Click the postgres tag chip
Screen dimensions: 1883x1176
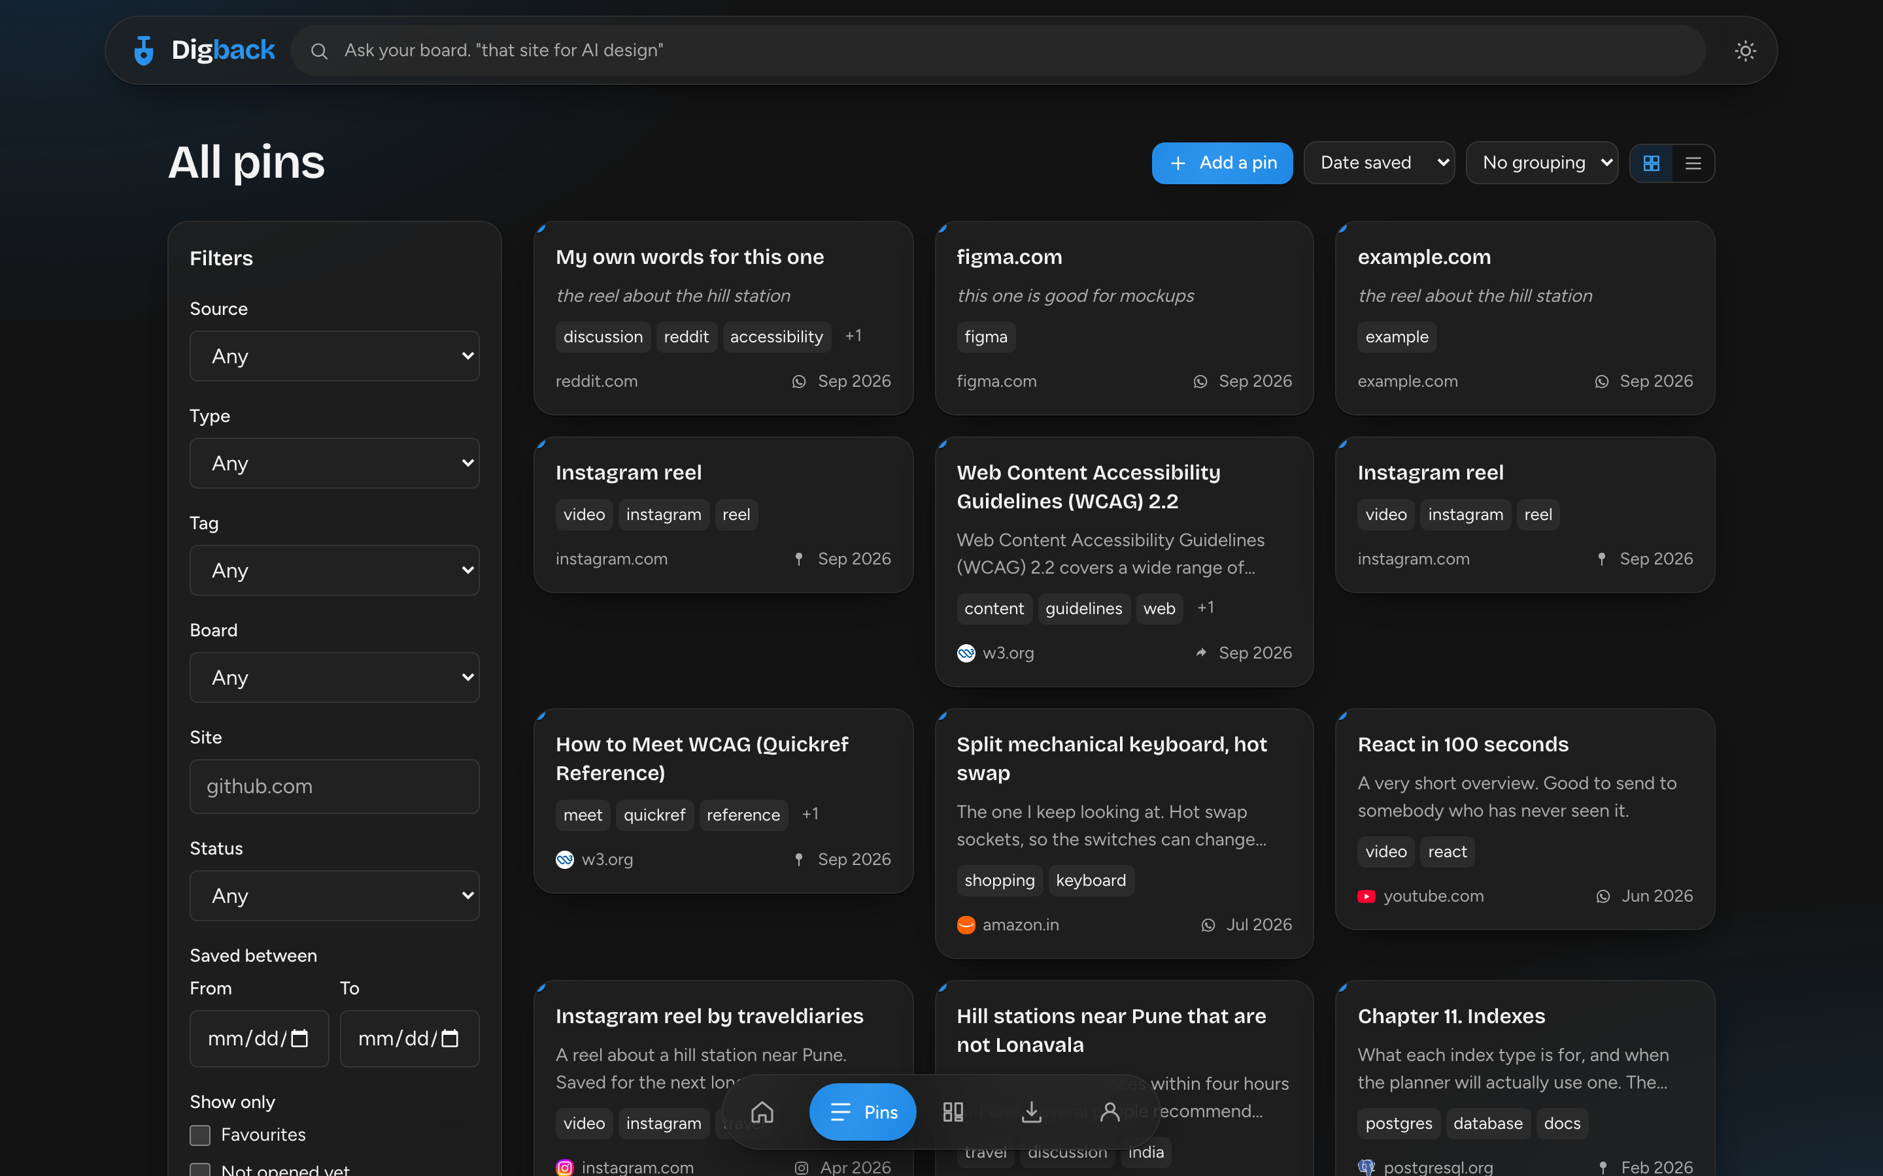point(1399,1123)
